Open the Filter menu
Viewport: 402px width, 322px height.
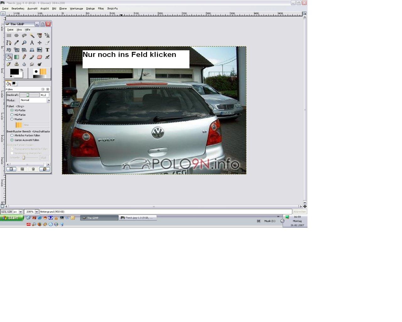pyautogui.click(x=101, y=8)
